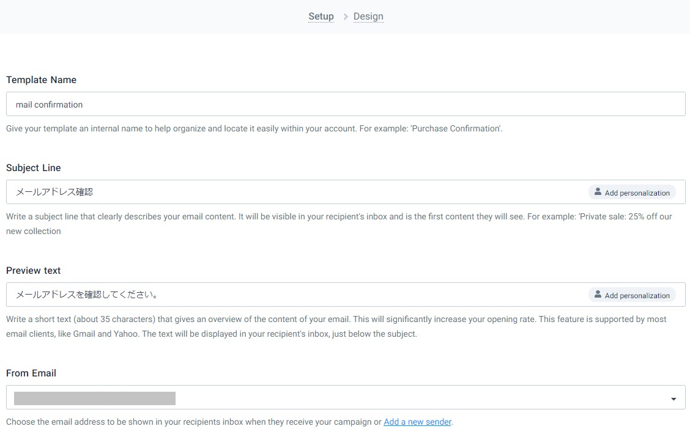Expand the From Email dropdown arrow

[673, 399]
